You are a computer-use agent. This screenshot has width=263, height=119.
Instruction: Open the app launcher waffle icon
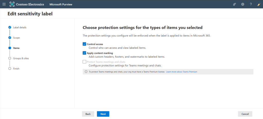4,4
